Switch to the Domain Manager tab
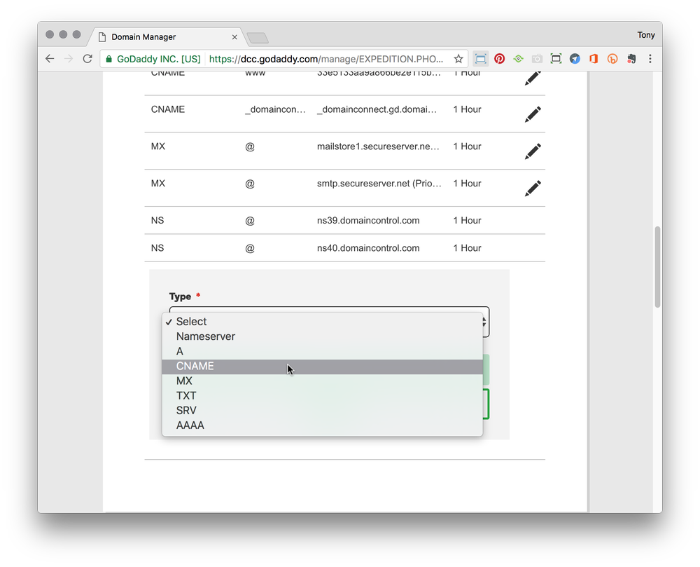 click(166, 36)
